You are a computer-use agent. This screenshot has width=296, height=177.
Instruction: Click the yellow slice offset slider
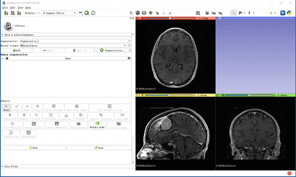(169, 96)
